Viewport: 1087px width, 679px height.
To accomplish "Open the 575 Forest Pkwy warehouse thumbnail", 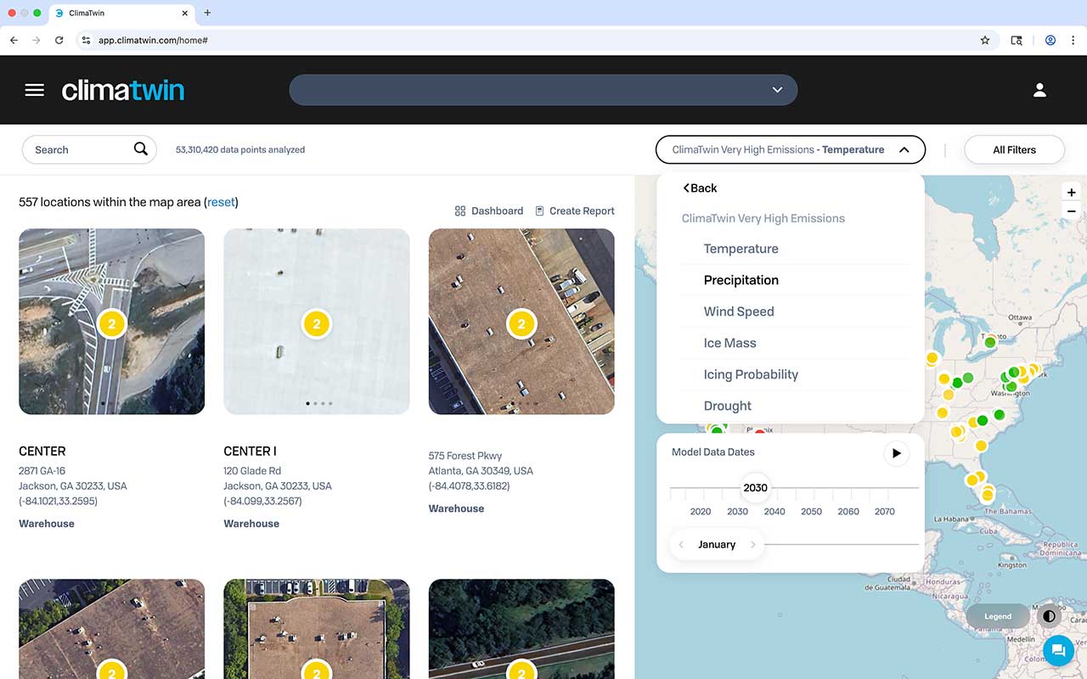I will tap(521, 321).
